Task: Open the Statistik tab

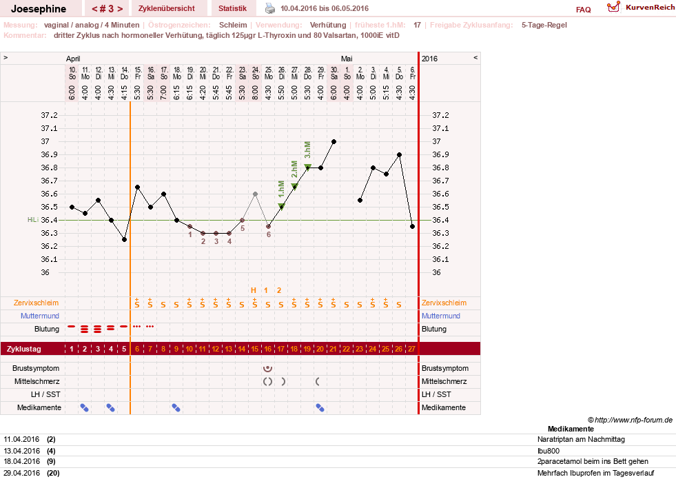Action: (x=232, y=8)
